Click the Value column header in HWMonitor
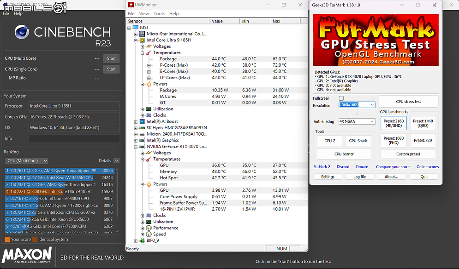Viewport: 459px width, 269px height. point(224,21)
